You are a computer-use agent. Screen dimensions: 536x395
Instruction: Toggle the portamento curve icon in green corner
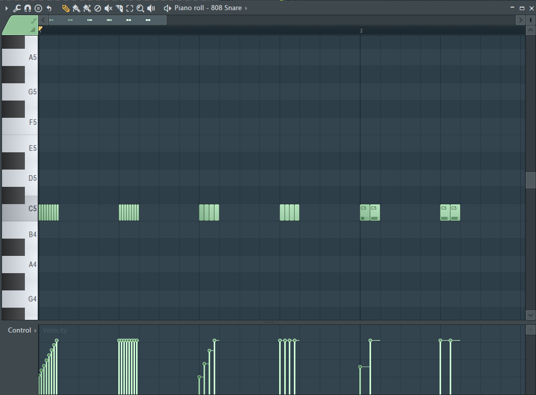pyautogui.click(x=33, y=21)
